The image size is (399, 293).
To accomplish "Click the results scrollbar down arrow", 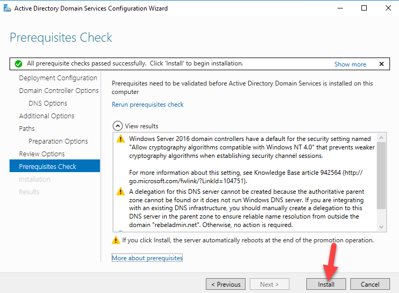I will pyautogui.click(x=381, y=227).
